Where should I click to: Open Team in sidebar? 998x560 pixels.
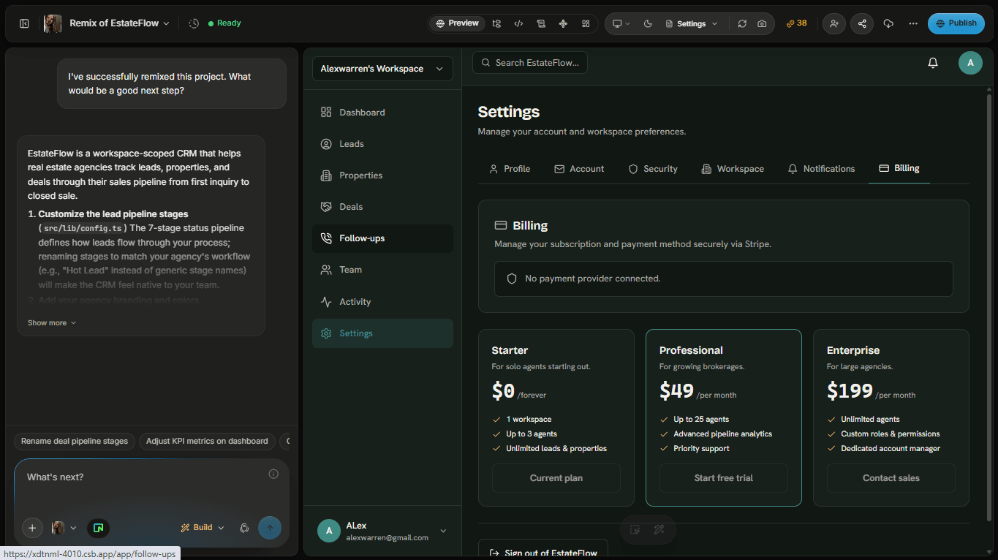point(382,270)
